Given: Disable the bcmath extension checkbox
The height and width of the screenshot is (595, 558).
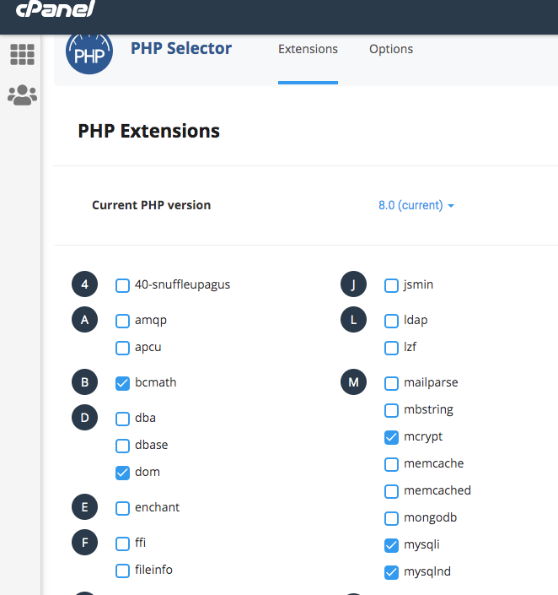Looking at the screenshot, I should click(122, 383).
